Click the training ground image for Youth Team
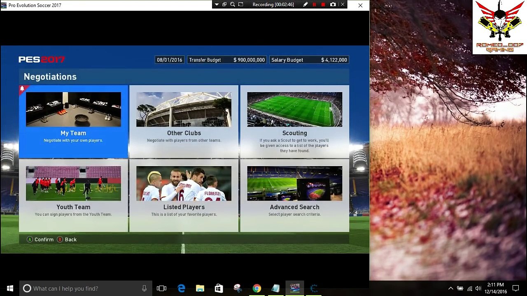527x296 pixels. pyautogui.click(x=73, y=183)
